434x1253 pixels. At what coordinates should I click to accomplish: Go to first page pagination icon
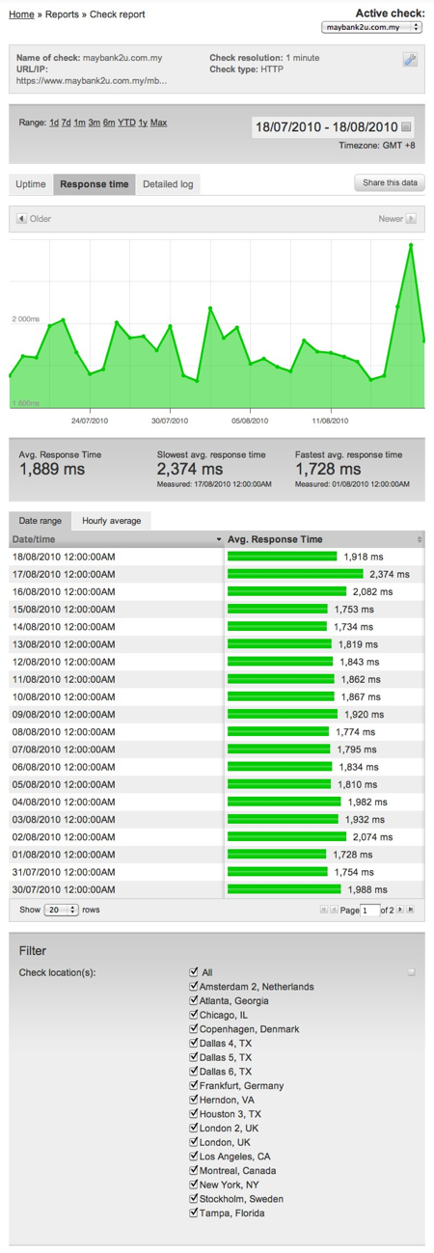pos(324,910)
